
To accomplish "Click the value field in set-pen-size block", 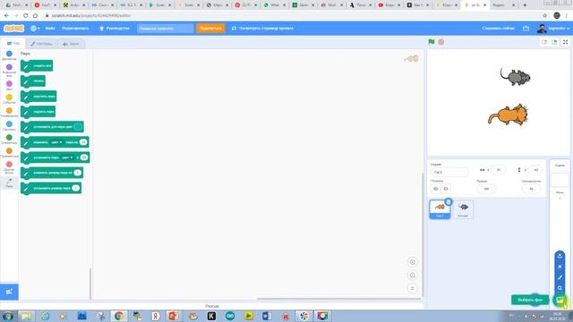I will 75,188.
